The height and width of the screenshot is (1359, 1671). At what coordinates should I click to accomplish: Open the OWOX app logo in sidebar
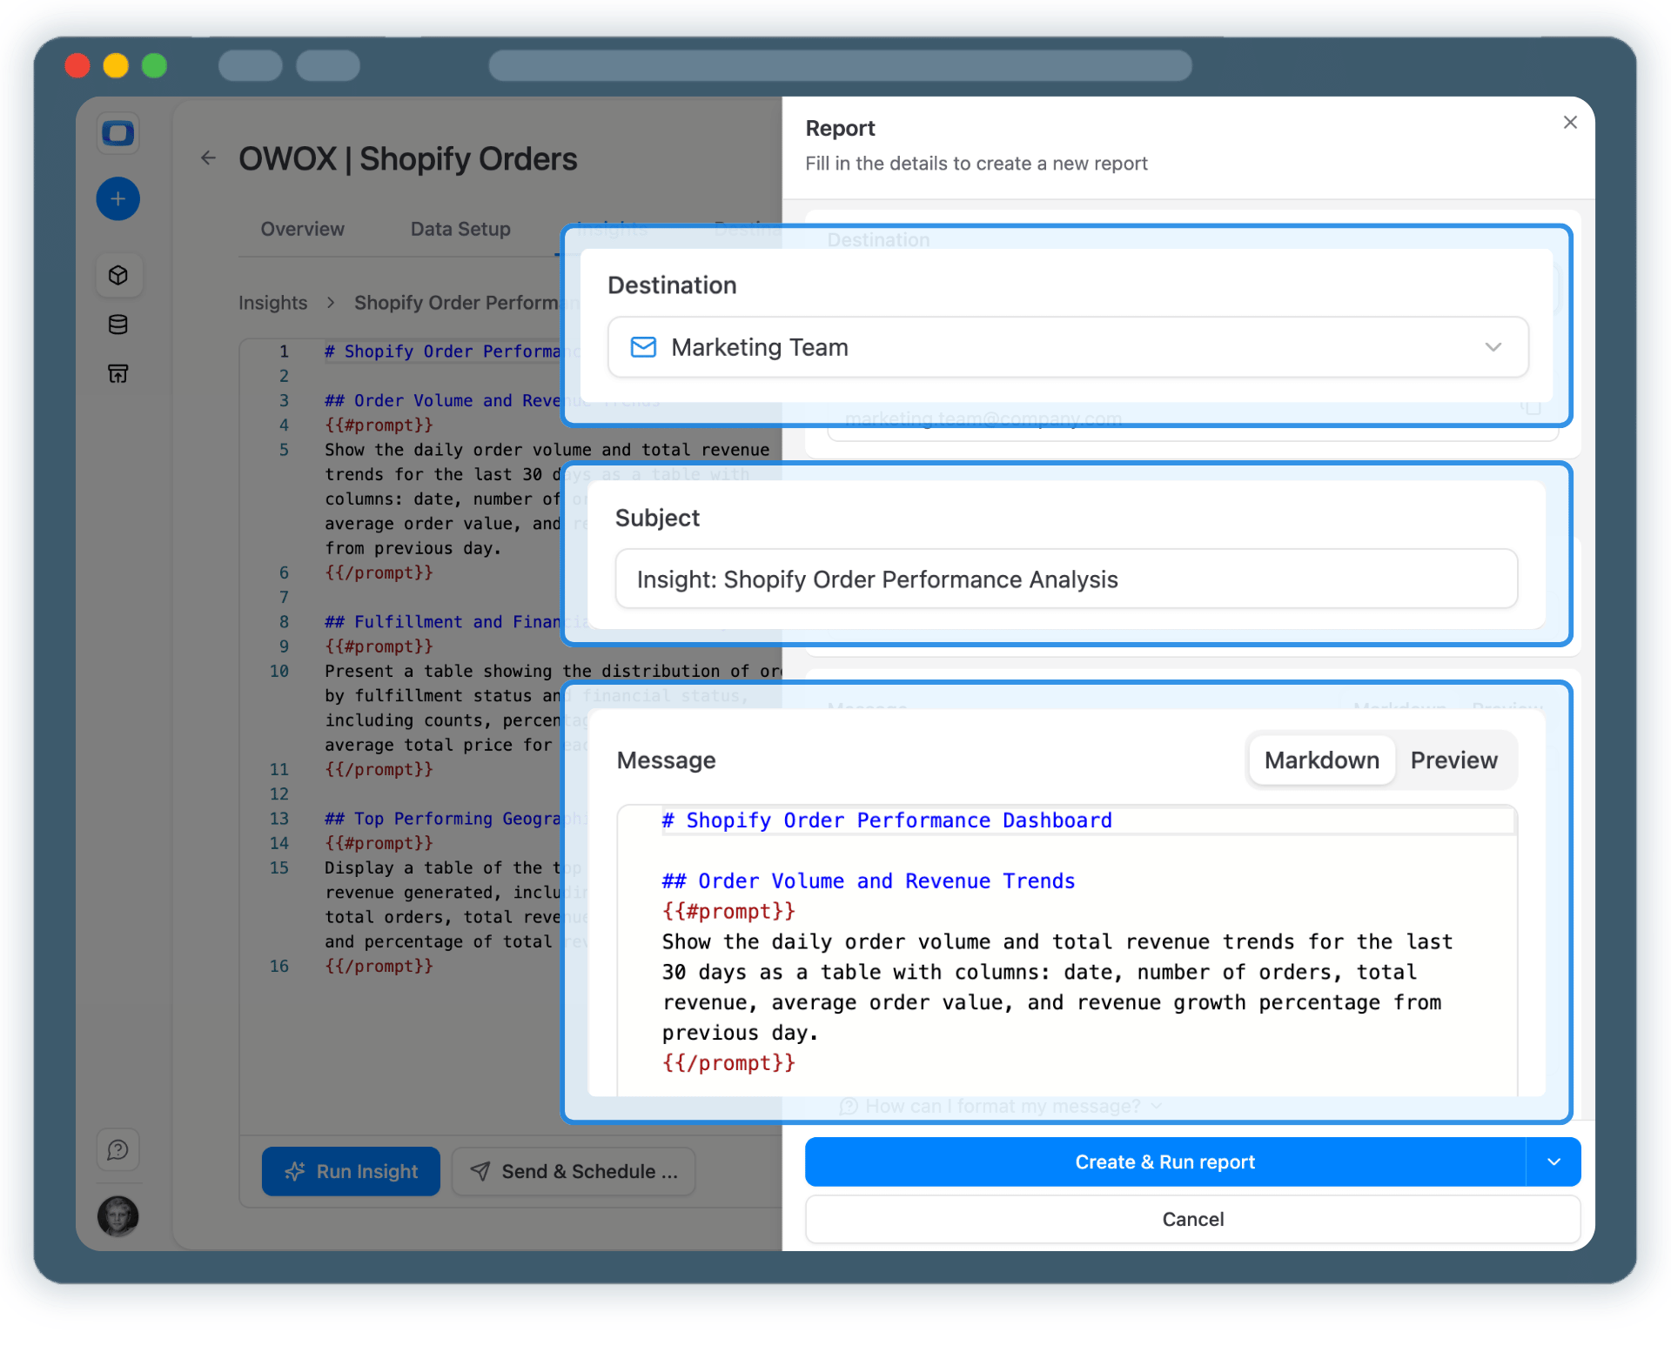click(118, 133)
